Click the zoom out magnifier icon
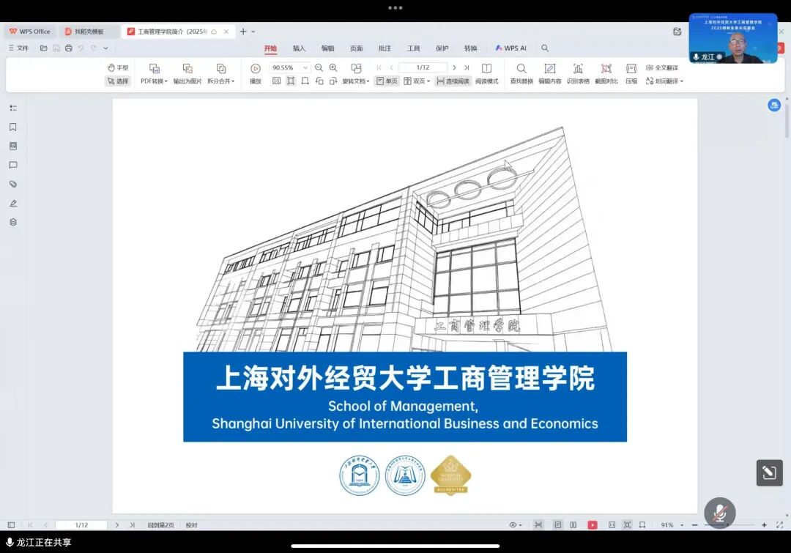This screenshot has height=553, width=791. pos(319,67)
